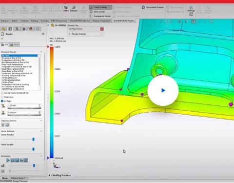
Task: Uncheck the Air Traps checkbox
Action: pyautogui.click(x=2, y=101)
